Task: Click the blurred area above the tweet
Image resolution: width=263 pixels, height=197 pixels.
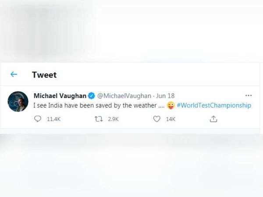Action: pyautogui.click(x=131, y=32)
